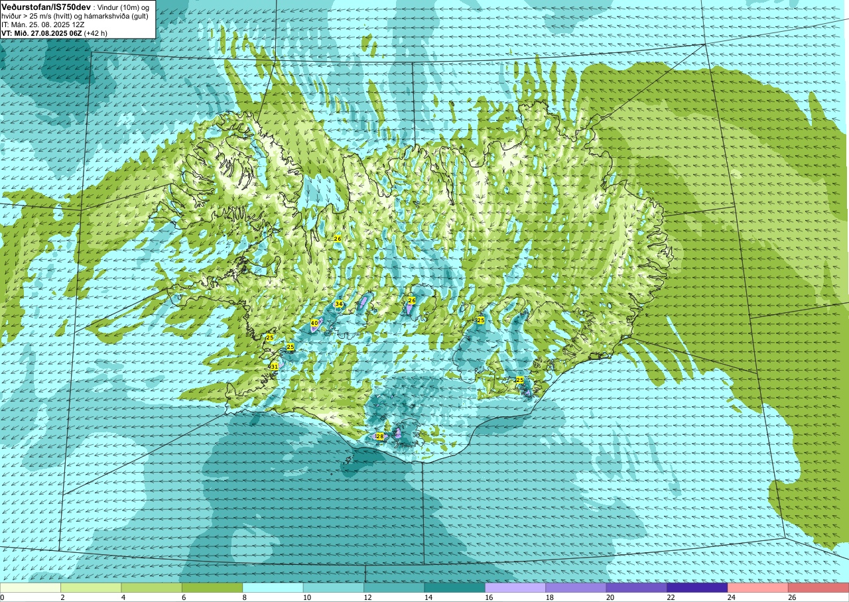Choose the 18–20 m/s purple legend swatch
849x602 pixels.
[x=576, y=587]
